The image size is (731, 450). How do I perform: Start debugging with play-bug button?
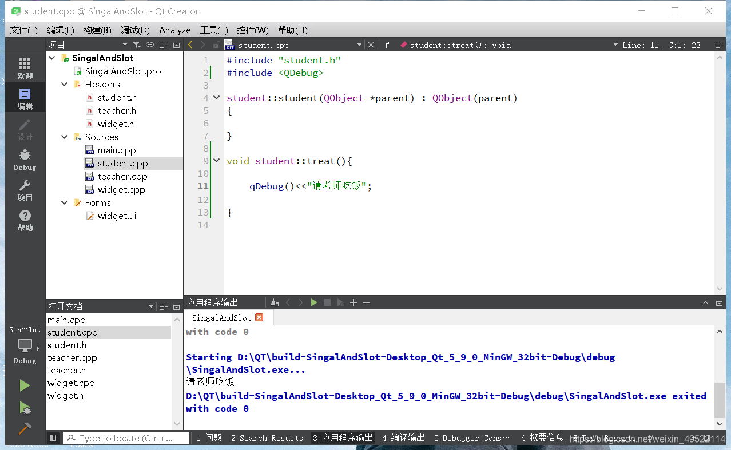coord(25,407)
